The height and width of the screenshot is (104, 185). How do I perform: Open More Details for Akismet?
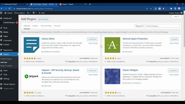coord(174,43)
